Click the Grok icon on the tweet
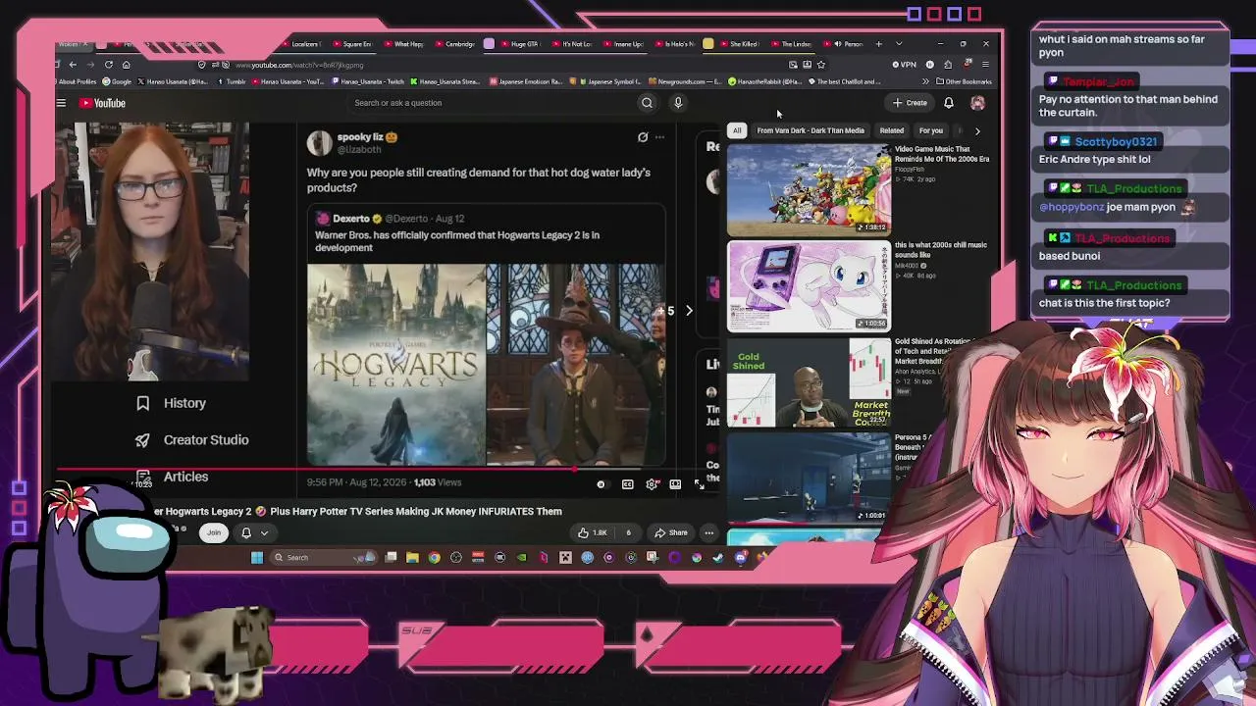 coord(643,137)
